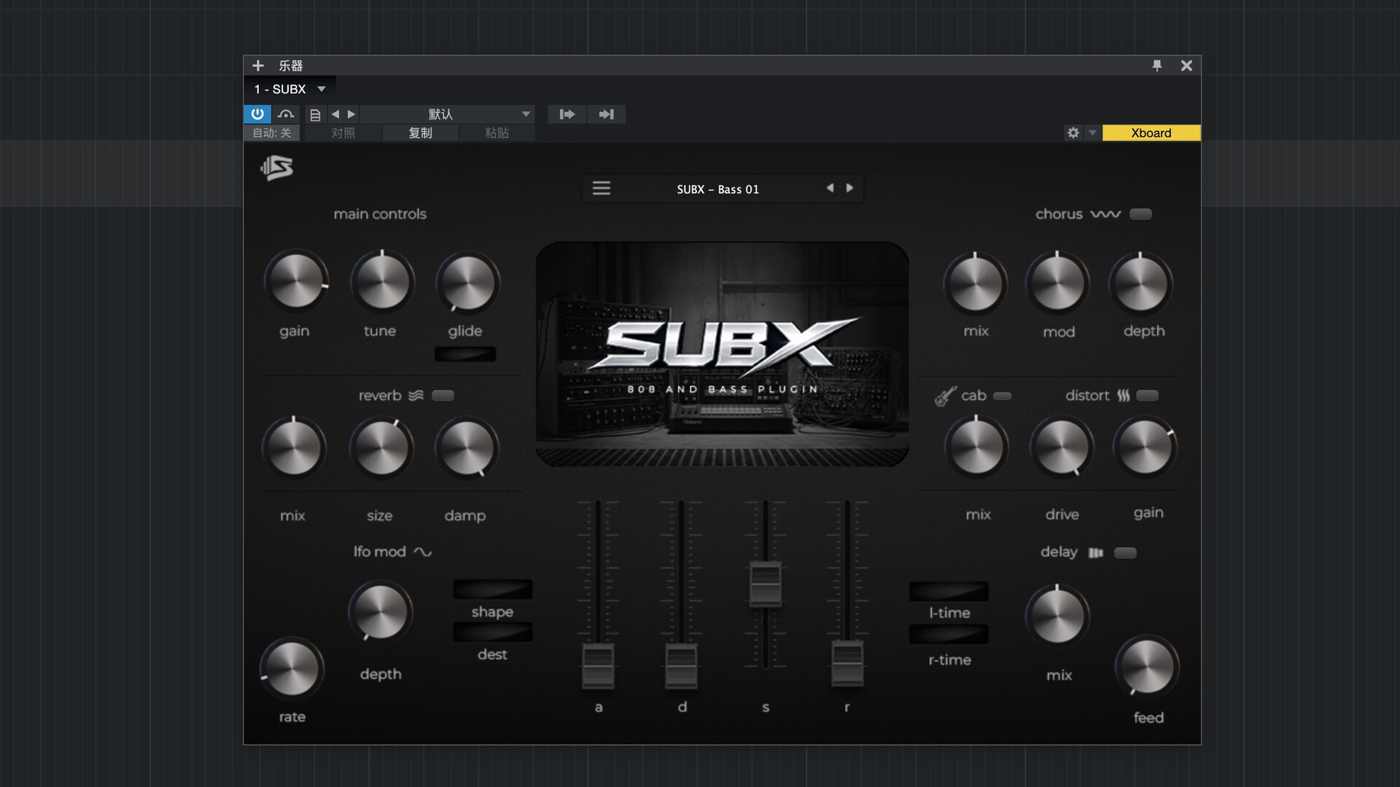Click the 复制 button

click(x=421, y=133)
